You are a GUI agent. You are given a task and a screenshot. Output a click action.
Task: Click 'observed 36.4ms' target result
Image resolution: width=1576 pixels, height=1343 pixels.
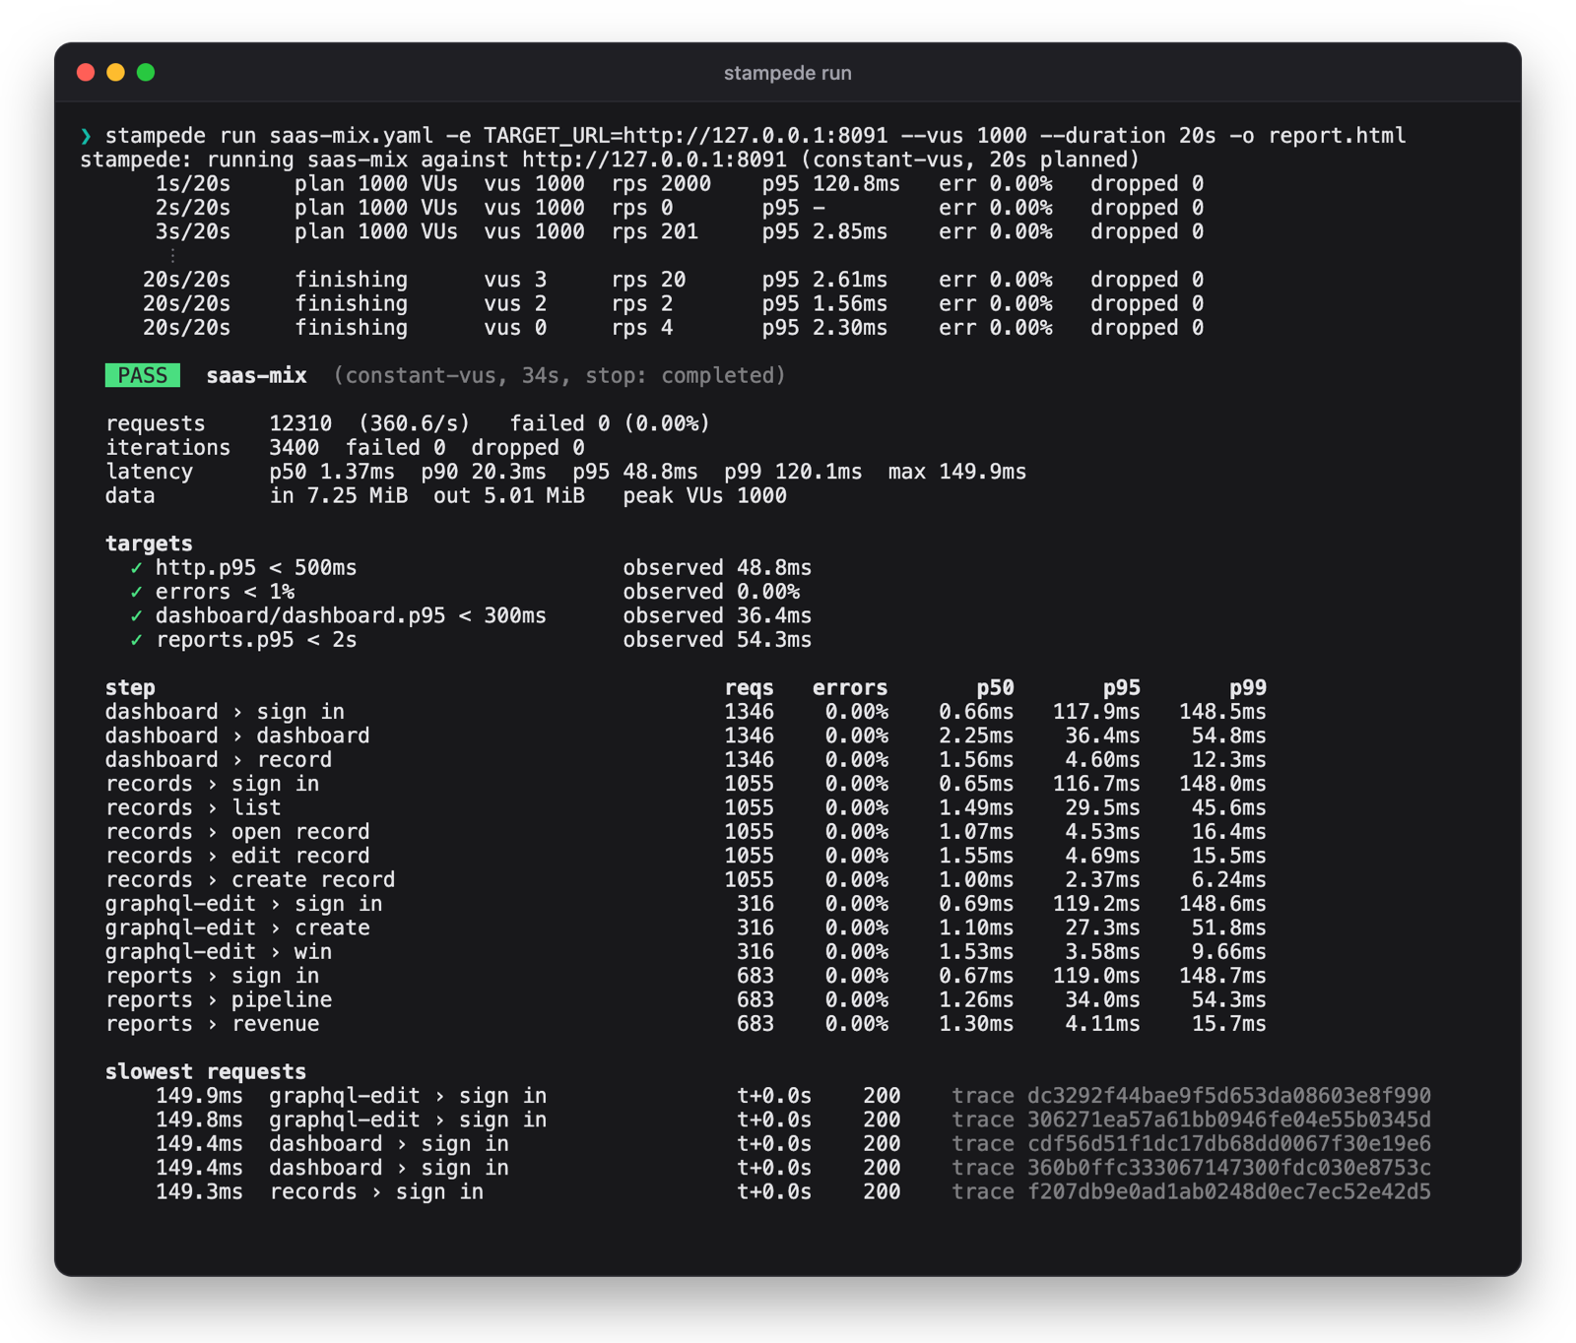[717, 615]
